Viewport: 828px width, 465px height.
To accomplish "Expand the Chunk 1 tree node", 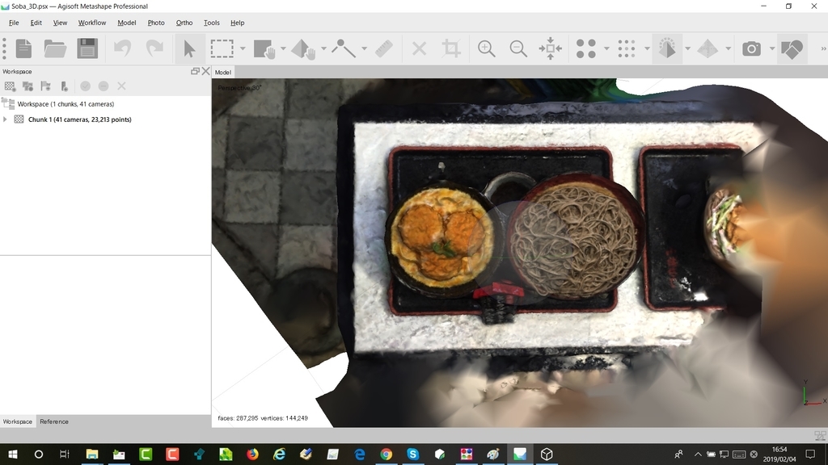I will (x=6, y=119).
